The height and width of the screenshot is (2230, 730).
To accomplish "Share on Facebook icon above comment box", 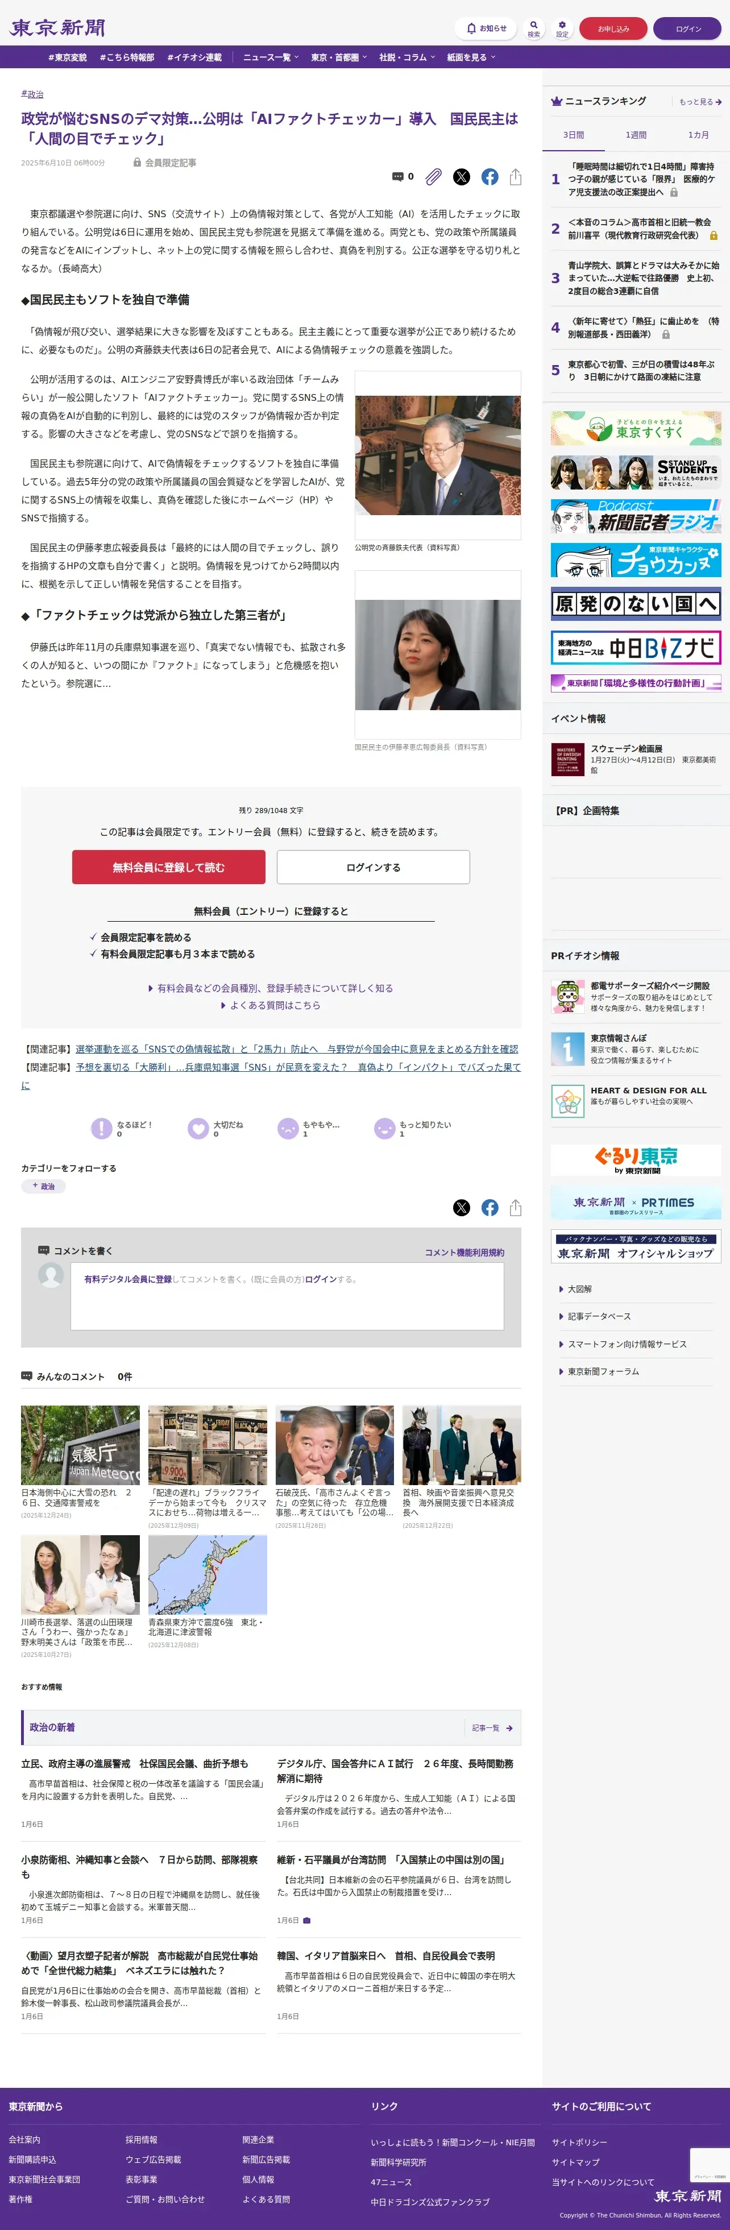I will pyautogui.click(x=490, y=1208).
